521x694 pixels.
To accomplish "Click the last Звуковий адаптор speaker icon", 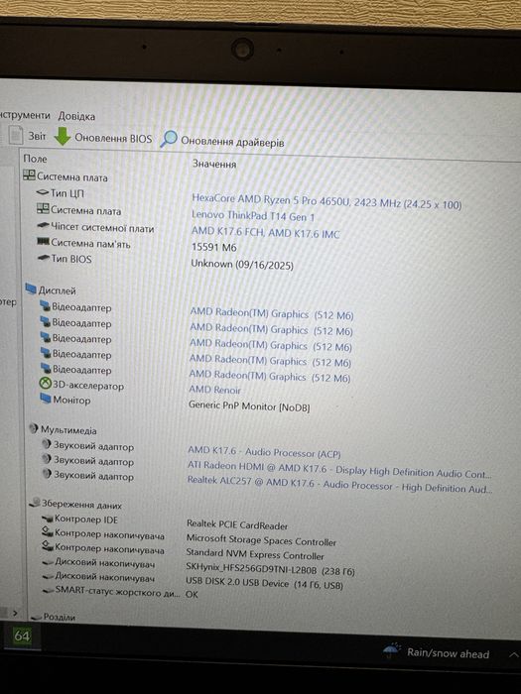I will [x=47, y=474].
